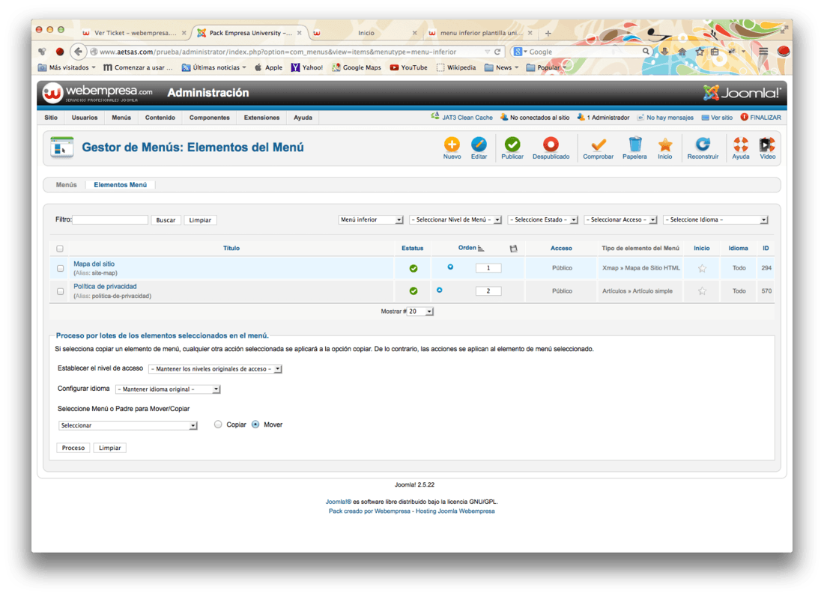Screen dimensions: 824x596
Task: Reload the page with refresh icon
Action: coord(497,52)
